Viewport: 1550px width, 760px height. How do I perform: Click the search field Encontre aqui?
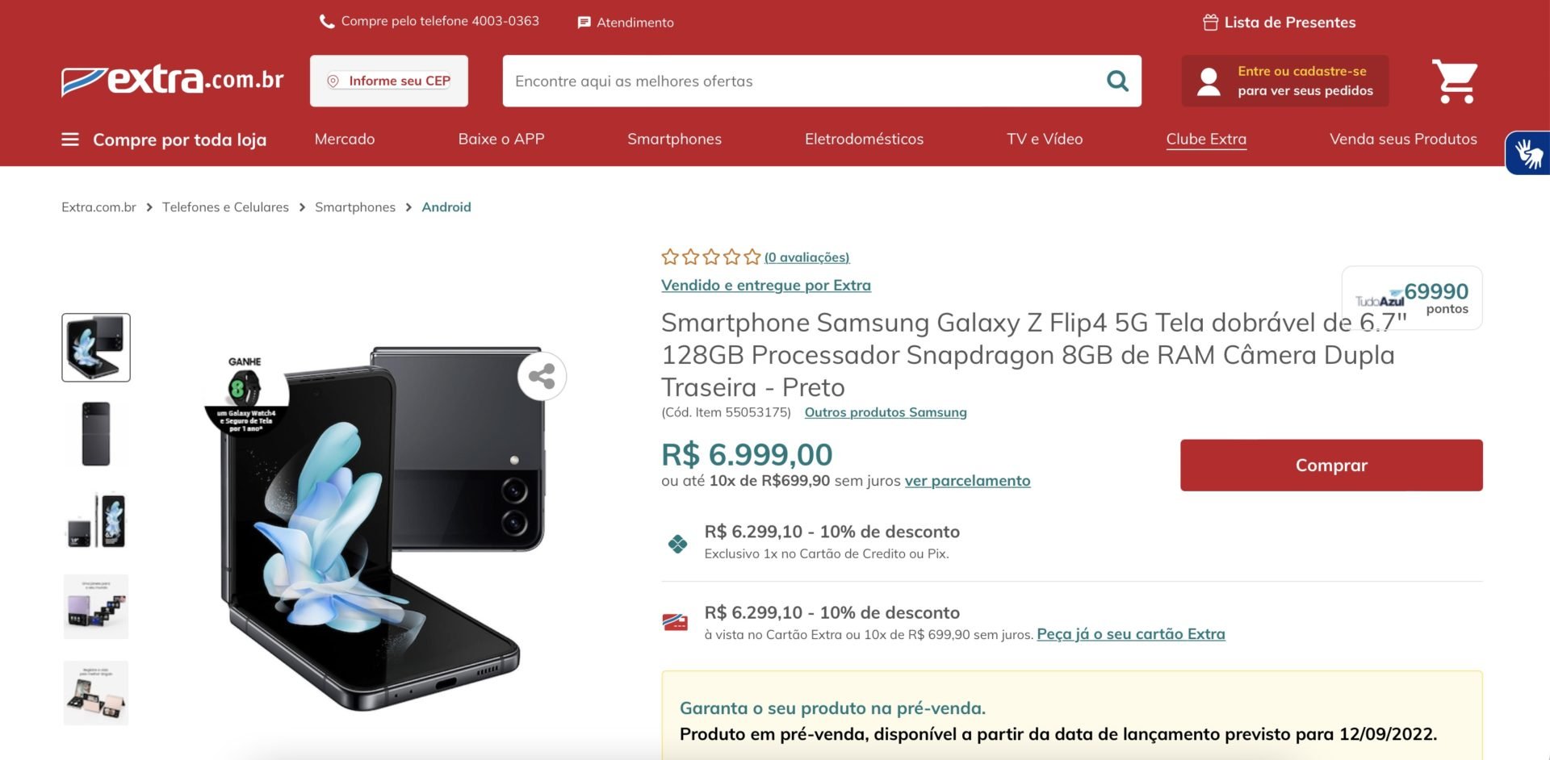[x=803, y=81]
